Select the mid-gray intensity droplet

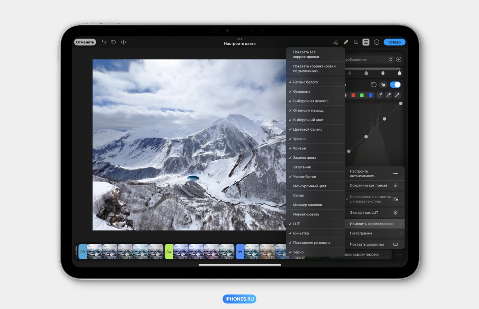tap(366, 73)
